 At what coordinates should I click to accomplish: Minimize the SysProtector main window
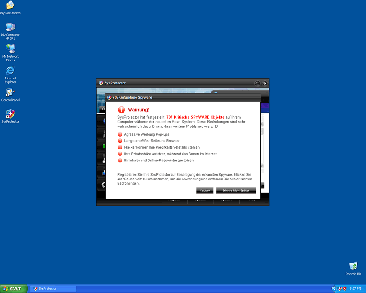tap(258, 83)
